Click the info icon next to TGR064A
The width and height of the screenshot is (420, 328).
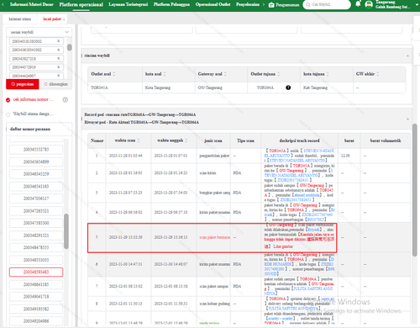click(288, 87)
